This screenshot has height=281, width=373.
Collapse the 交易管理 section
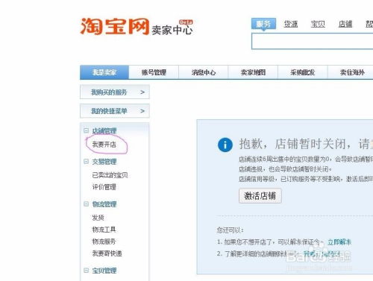(x=86, y=162)
